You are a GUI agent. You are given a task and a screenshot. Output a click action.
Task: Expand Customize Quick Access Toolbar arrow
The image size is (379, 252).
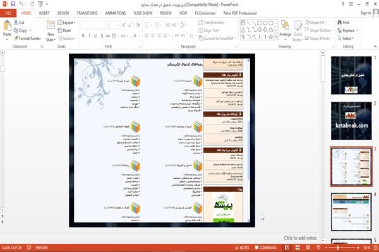(x=47, y=4)
